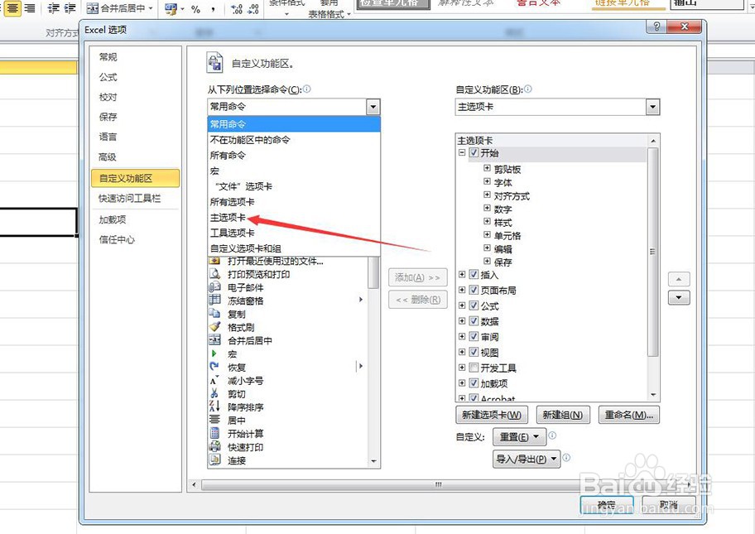755x534 pixels.
Task: Select the quick print icon
Action: 214,446
